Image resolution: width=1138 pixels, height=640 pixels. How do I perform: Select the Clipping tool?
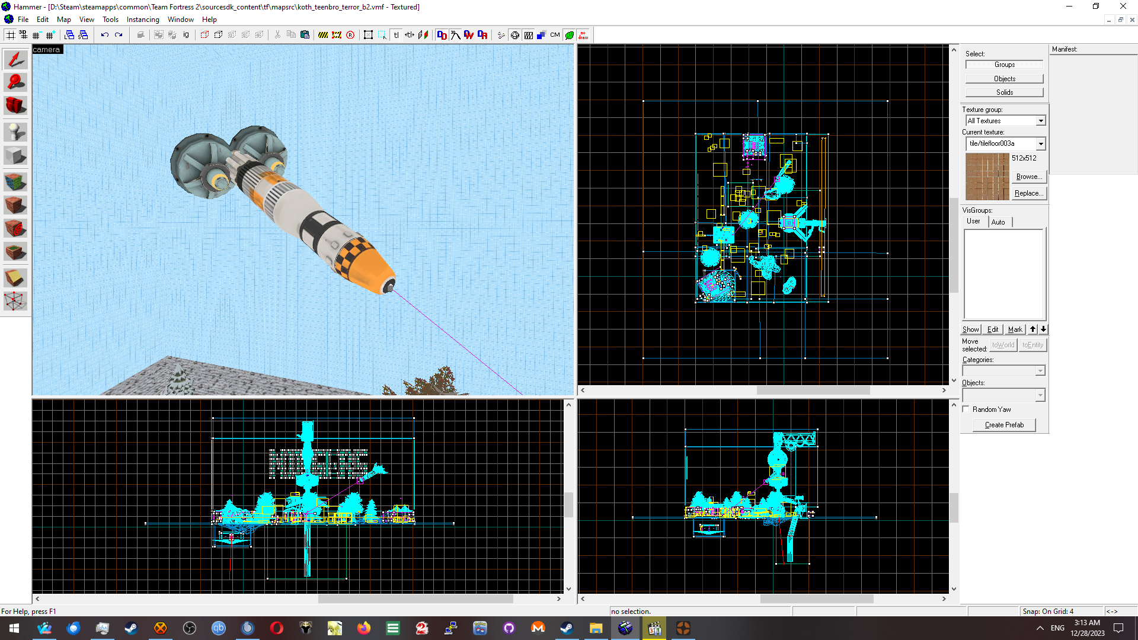tap(15, 277)
